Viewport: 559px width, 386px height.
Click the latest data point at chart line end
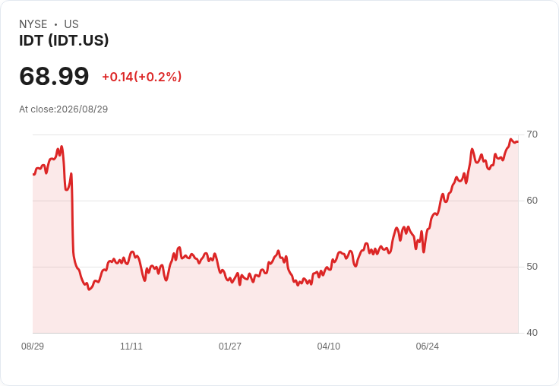pos(518,141)
